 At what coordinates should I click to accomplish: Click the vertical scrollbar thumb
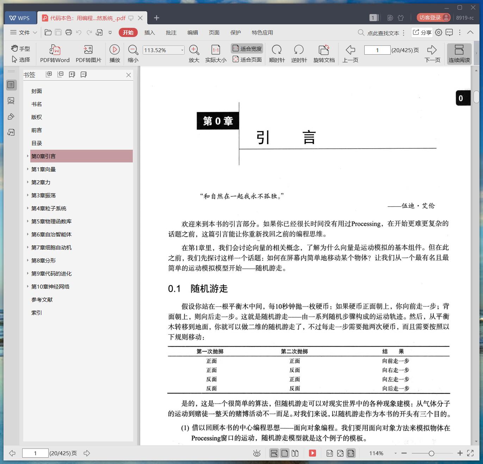pos(476,97)
